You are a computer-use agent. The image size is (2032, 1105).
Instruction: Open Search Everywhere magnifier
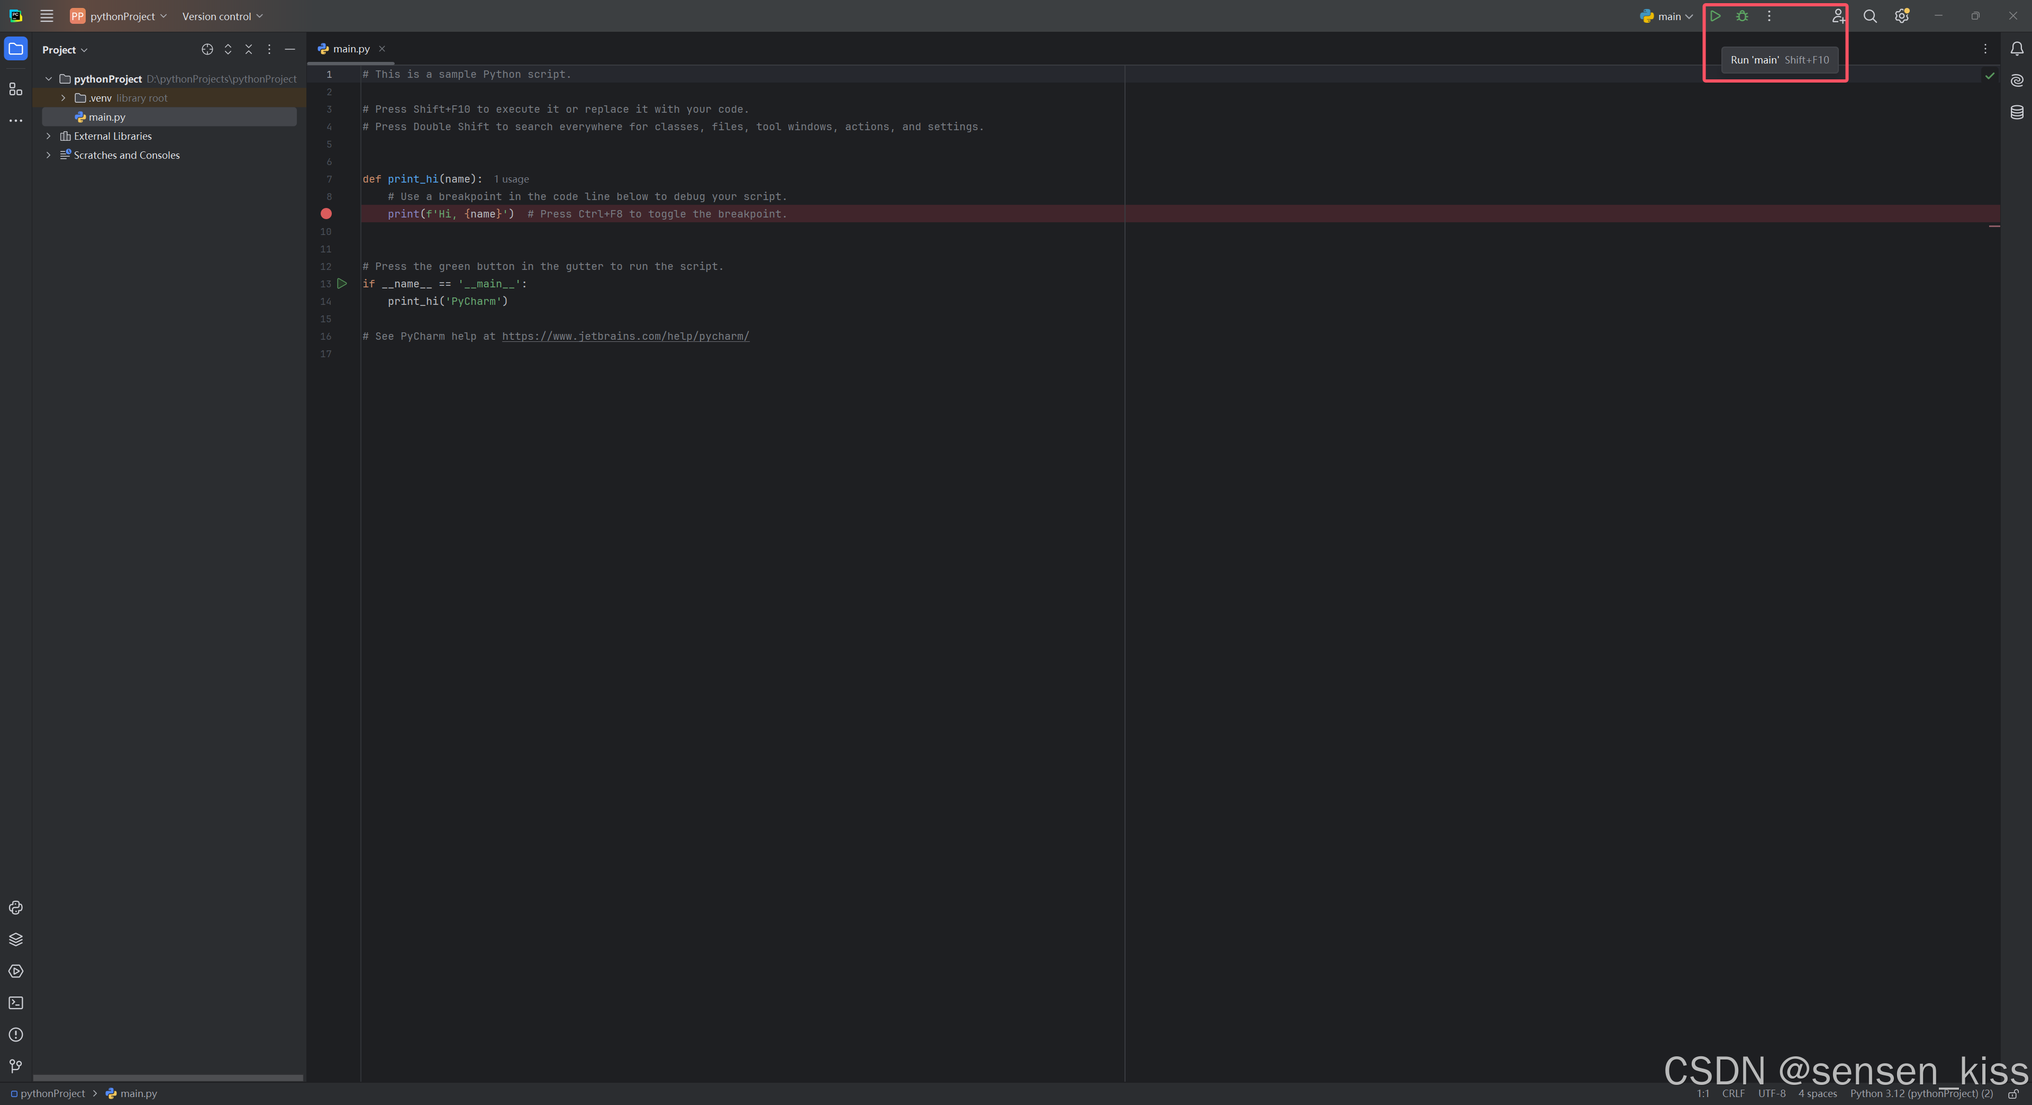[1870, 16]
